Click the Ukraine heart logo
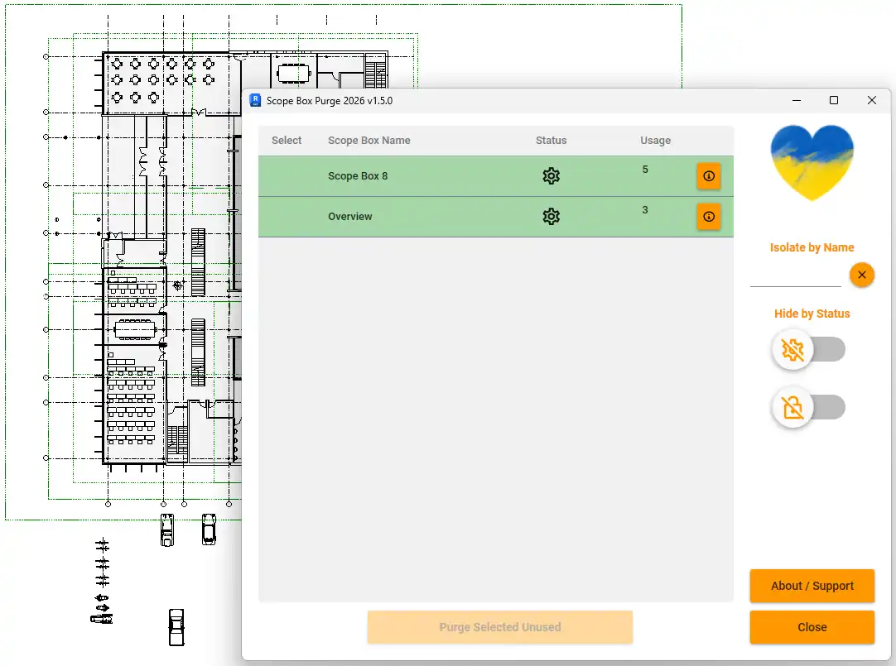Image resolution: width=896 pixels, height=666 pixels. click(x=812, y=163)
